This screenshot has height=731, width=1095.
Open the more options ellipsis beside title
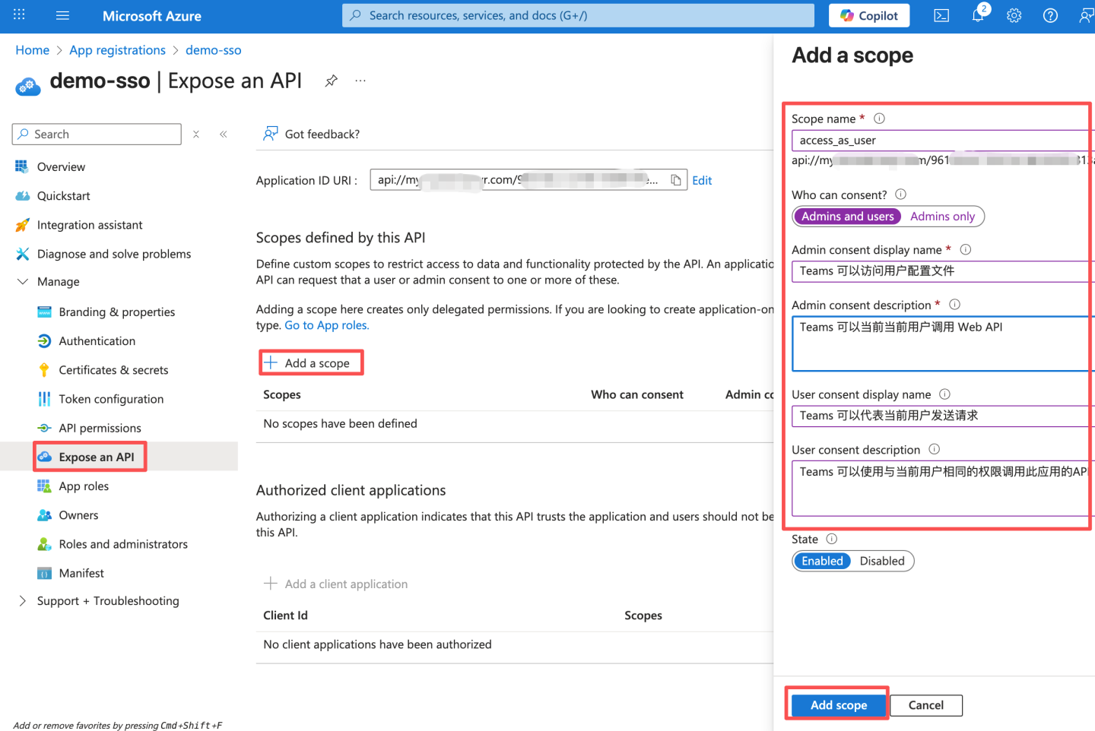(360, 81)
